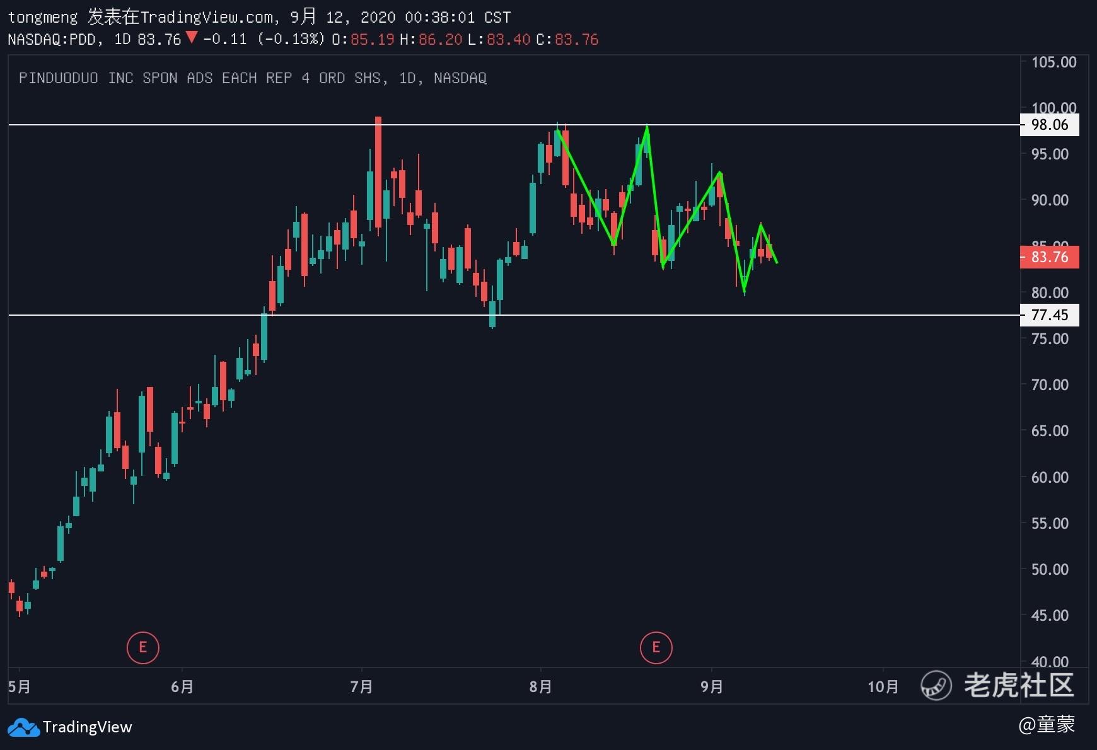Image resolution: width=1097 pixels, height=750 pixels.
Task: Click the 95.00 price axis label
Action: pyautogui.click(x=1050, y=154)
